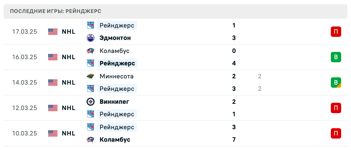Click the New York Rangers logo in the Edmonton match
This screenshot has width=351, height=150.
click(x=91, y=25)
